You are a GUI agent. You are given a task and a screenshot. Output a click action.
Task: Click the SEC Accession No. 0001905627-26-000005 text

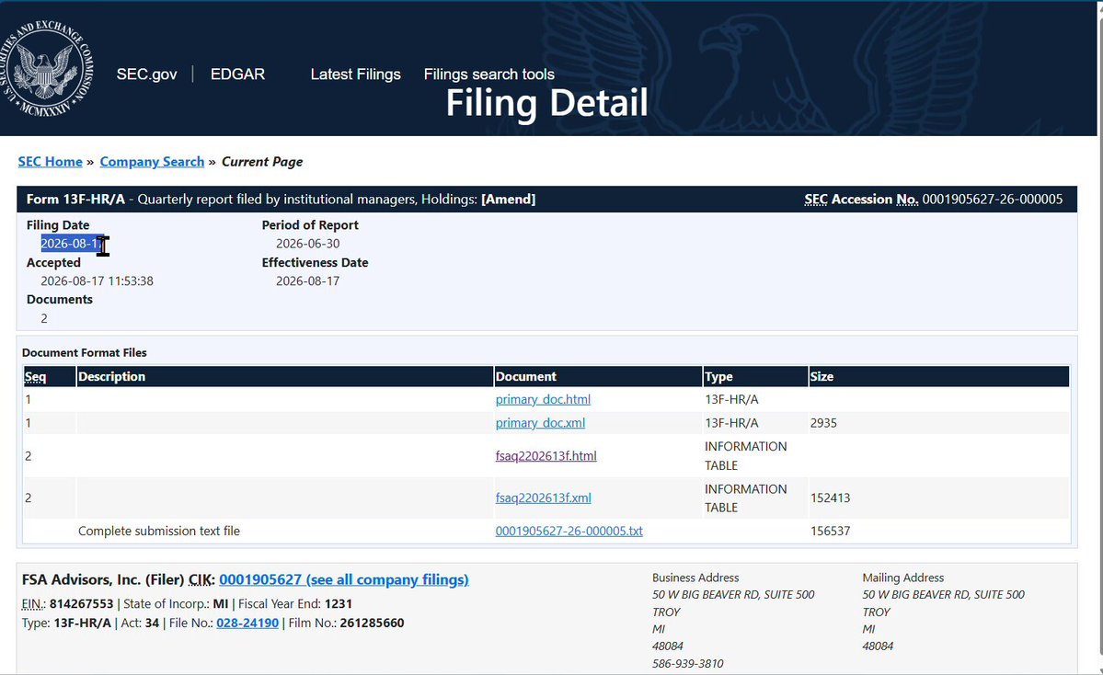click(x=933, y=199)
